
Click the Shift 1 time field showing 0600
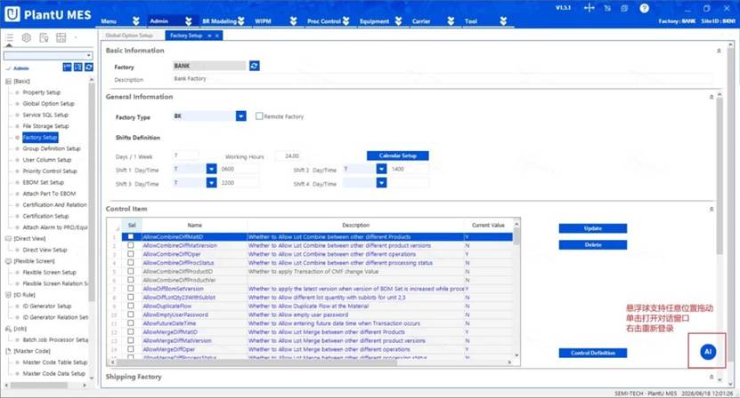click(x=240, y=169)
